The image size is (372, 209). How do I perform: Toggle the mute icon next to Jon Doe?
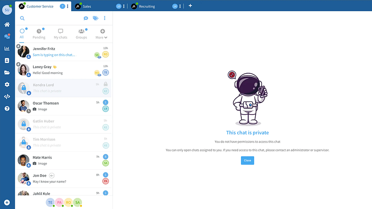(x=52, y=175)
